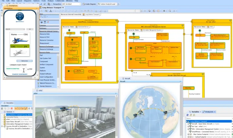Open the Diagrams menu

[x=28, y=1]
